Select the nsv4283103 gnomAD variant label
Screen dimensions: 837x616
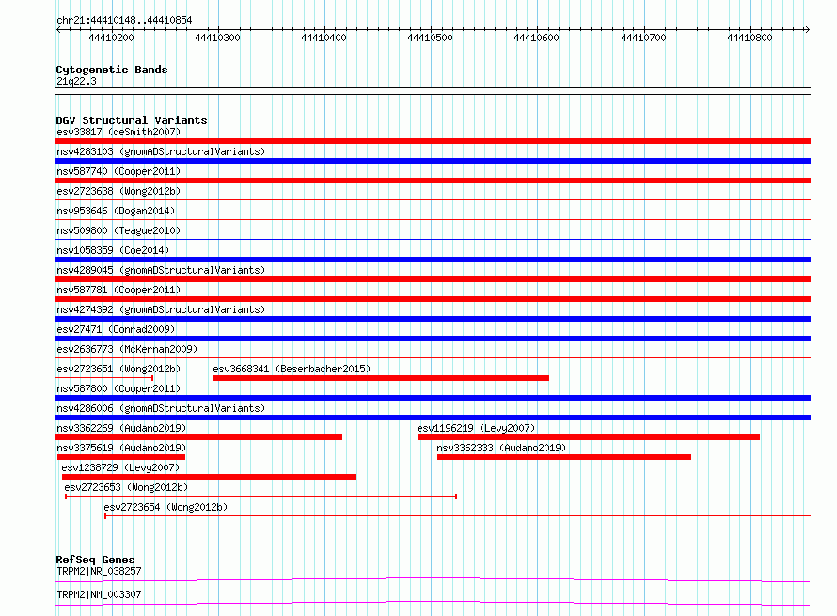pyautogui.click(x=161, y=151)
